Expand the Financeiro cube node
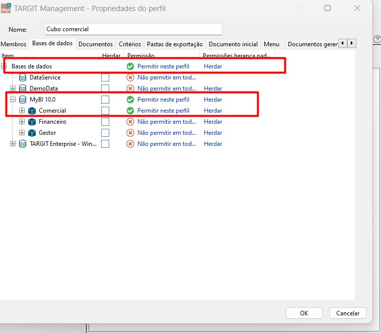Image resolution: width=381 pixels, height=333 pixels. (x=22, y=121)
